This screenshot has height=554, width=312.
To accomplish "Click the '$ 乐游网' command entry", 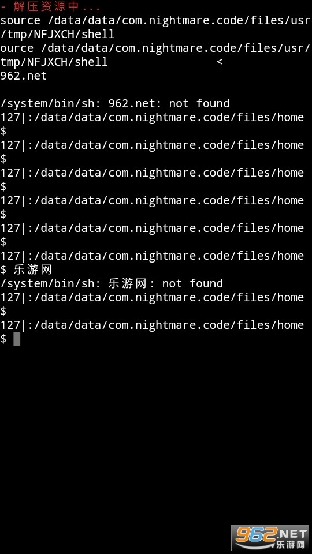I will coord(26,269).
